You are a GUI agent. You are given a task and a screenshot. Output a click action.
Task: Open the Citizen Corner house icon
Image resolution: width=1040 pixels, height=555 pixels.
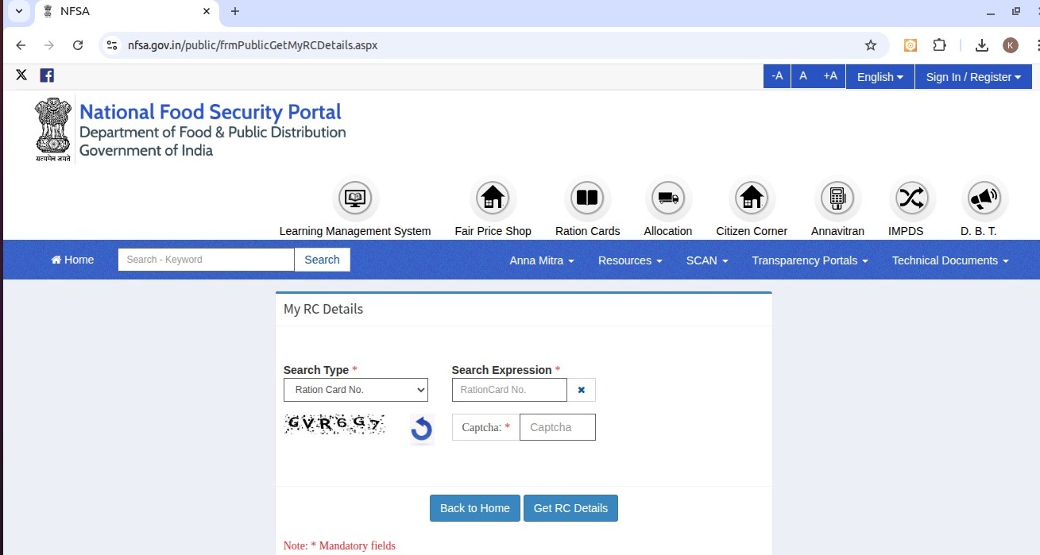[x=751, y=198]
